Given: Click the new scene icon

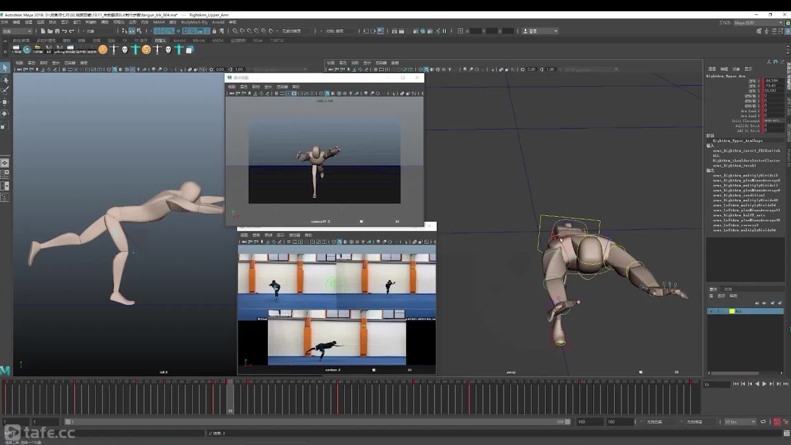Looking at the screenshot, I should pos(43,31).
